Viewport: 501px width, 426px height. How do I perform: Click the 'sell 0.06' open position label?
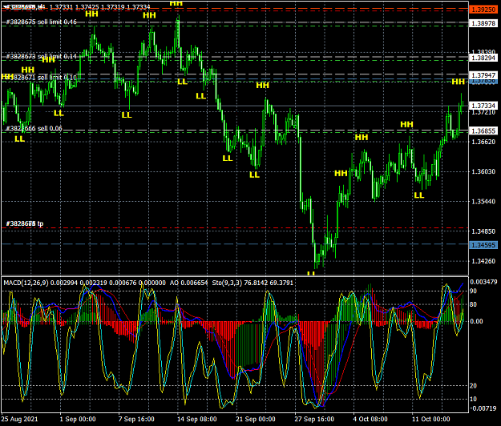pyautogui.click(x=34, y=128)
